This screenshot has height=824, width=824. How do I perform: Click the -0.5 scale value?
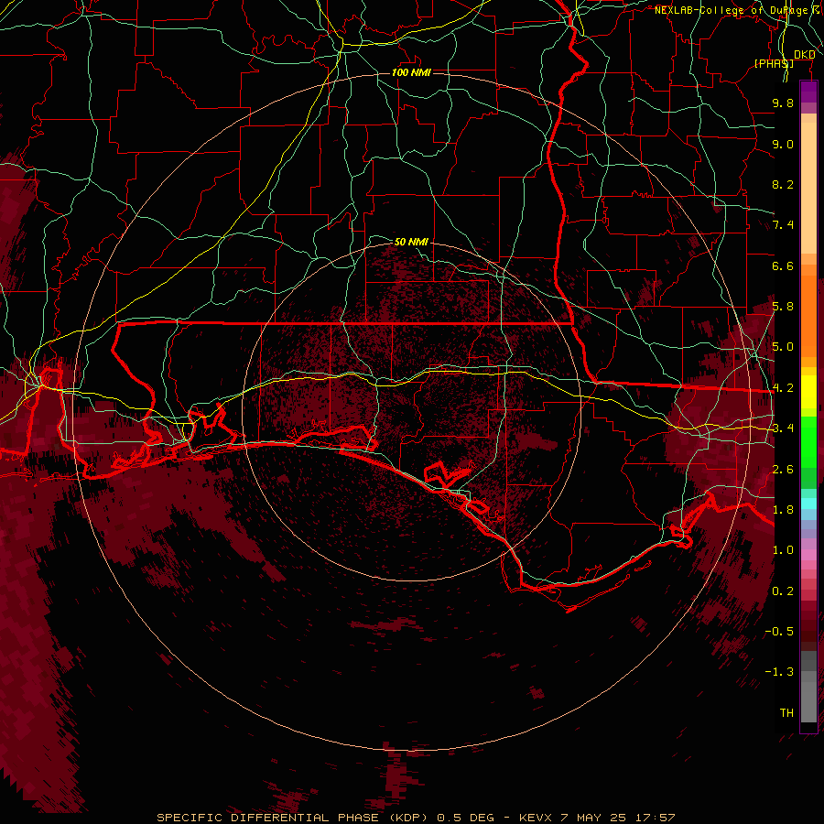pyautogui.click(x=779, y=632)
